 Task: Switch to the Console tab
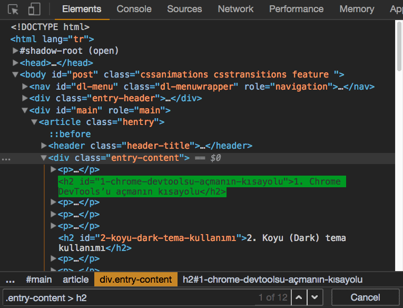(x=134, y=9)
